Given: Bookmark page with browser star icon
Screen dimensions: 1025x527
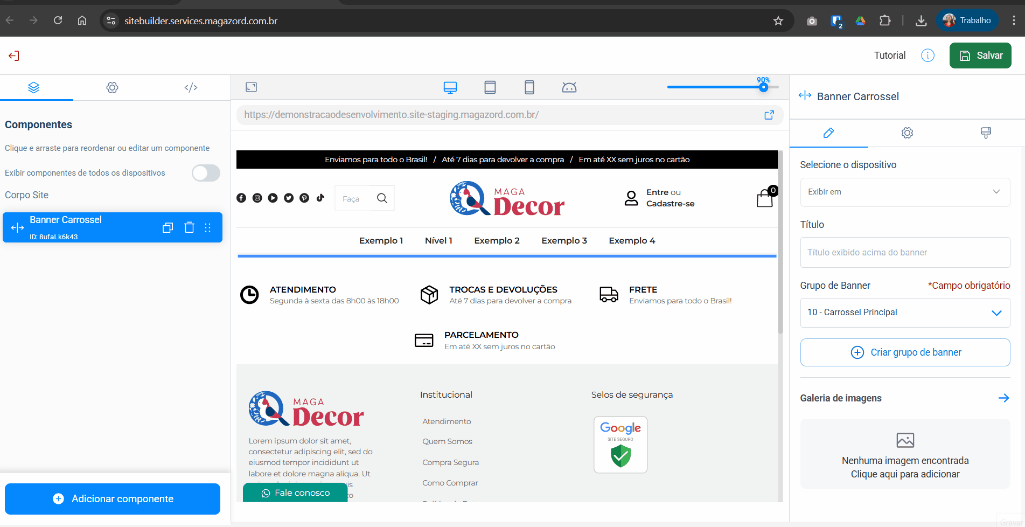Looking at the screenshot, I should point(778,21).
